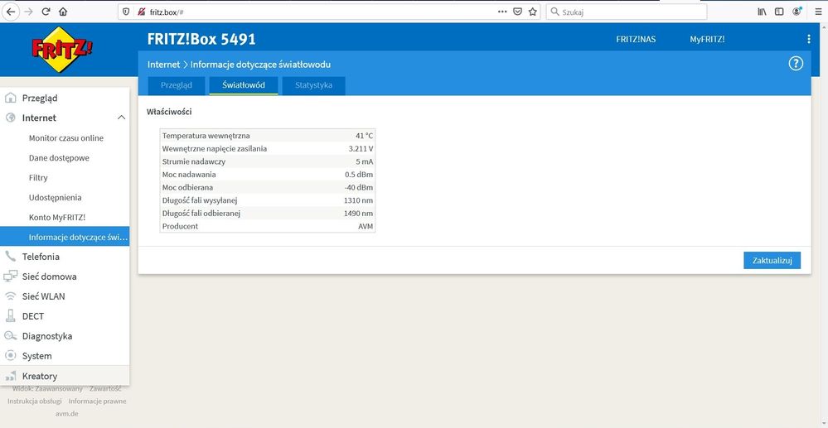Open the FRITZ!NAS link
The image size is (828, 428).
click(x=636, y=39)
